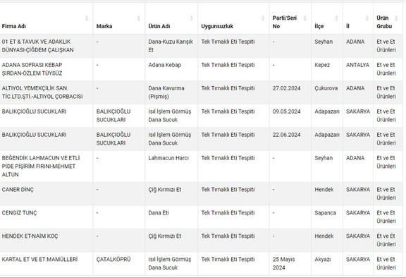Viewport: 406px width, 278px height.
Task: Toggle sorting on Ürün Adı column arrows
Action: click(192, 18)
